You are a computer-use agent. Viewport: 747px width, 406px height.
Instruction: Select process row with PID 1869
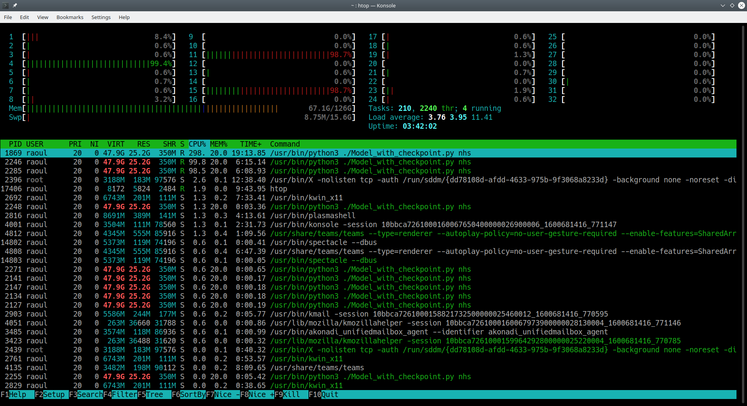pos(368,153)
